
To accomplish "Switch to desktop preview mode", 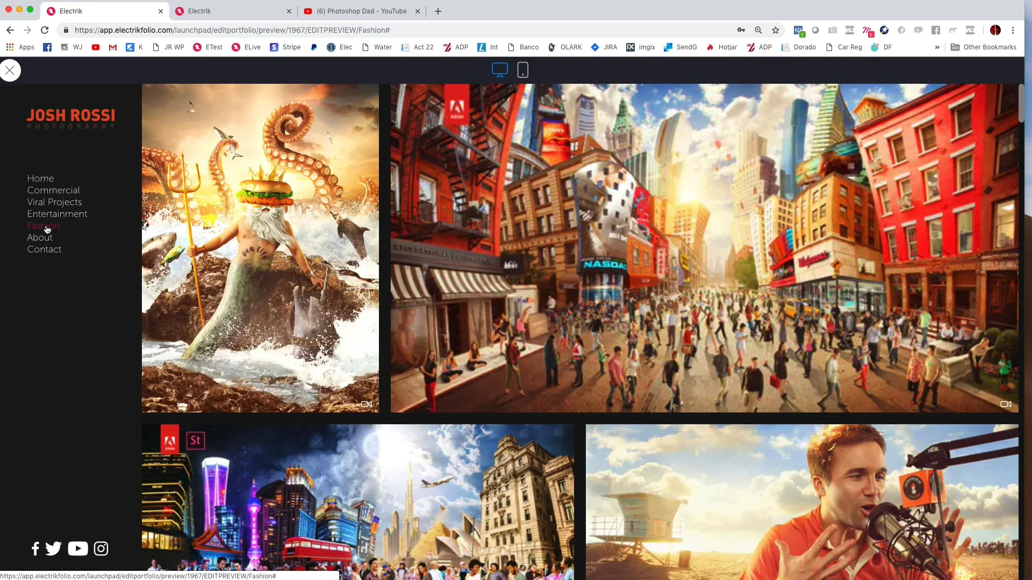I will coord(500,70).
